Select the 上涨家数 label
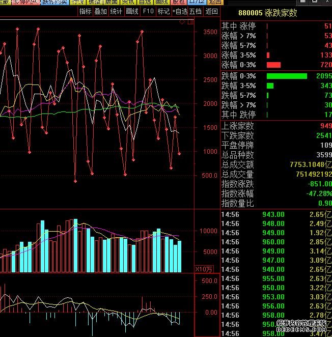The width and height of the screenshot is (332, 337). (238, 126)
